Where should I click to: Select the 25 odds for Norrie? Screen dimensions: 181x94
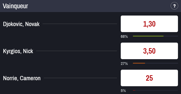[x=149, y=78]
